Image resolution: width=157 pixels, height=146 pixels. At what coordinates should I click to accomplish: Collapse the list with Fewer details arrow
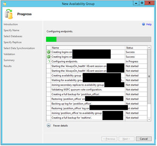point(49,126)
